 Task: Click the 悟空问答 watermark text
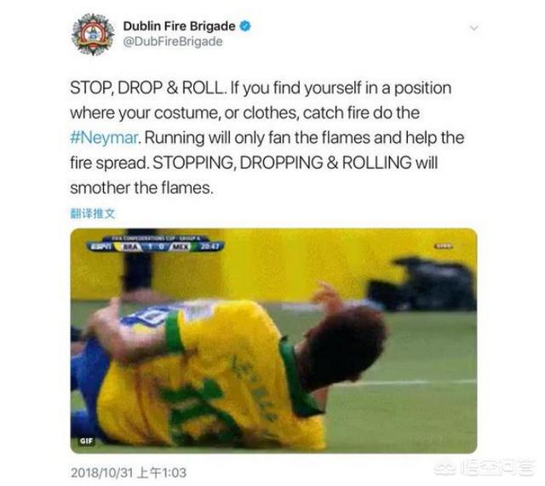497,469
